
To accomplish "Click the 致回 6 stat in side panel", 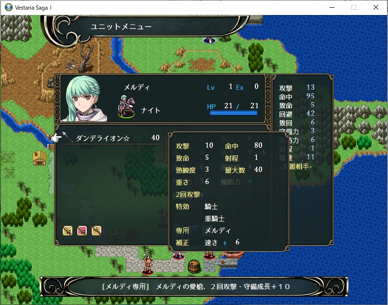I will [297, 123].
